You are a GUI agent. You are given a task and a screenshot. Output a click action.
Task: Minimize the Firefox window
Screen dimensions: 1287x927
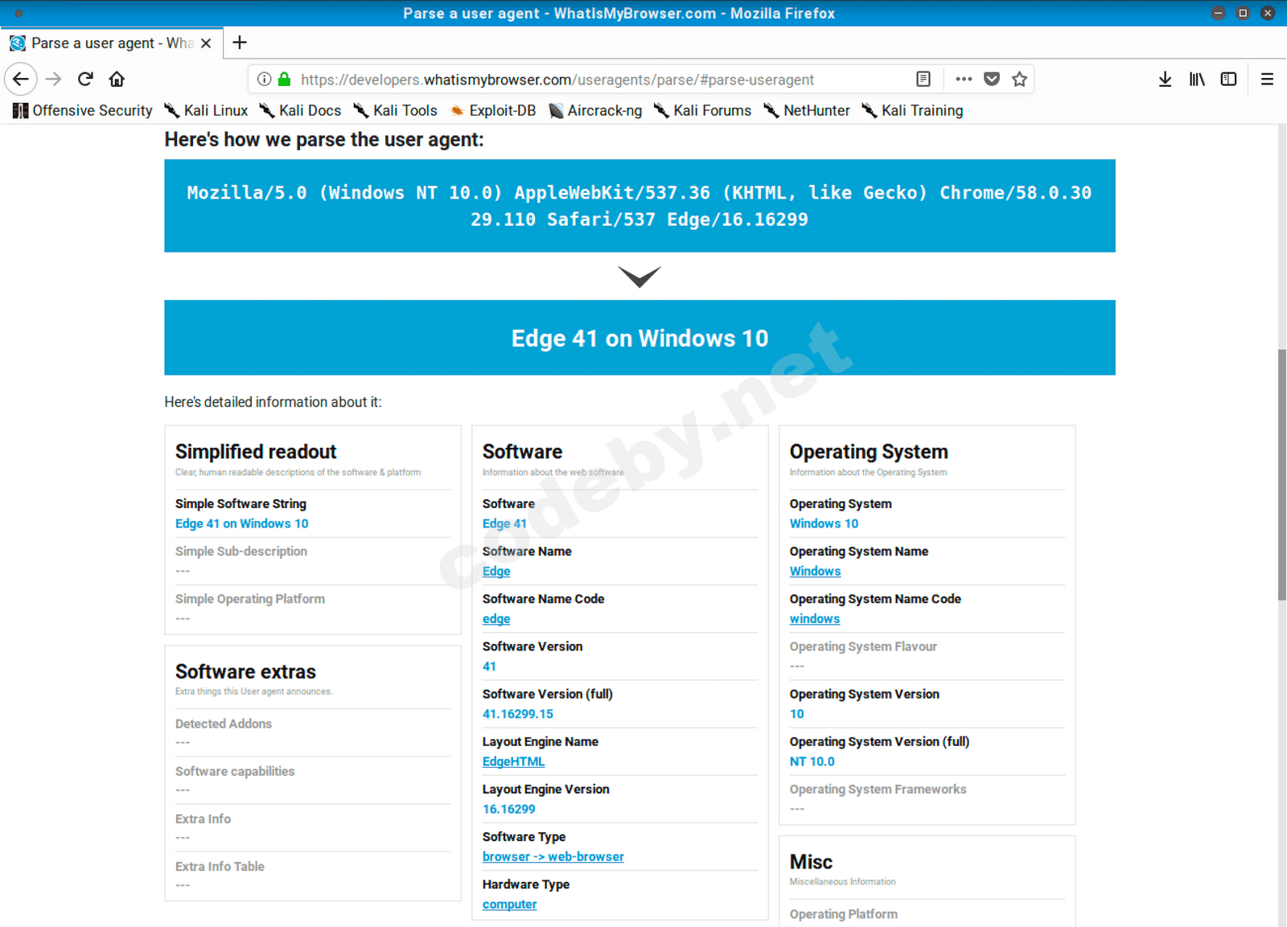[x=1218, y=13]
